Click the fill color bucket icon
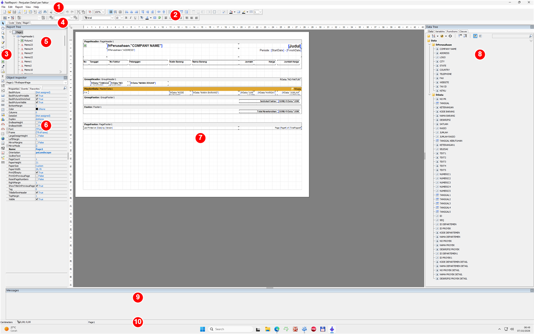Image resolution: width=534 pixels, height=334 pixels. 231,12
